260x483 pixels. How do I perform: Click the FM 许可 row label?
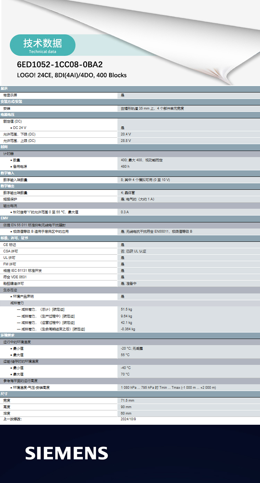pyautogui.click(x=9, y=264)
